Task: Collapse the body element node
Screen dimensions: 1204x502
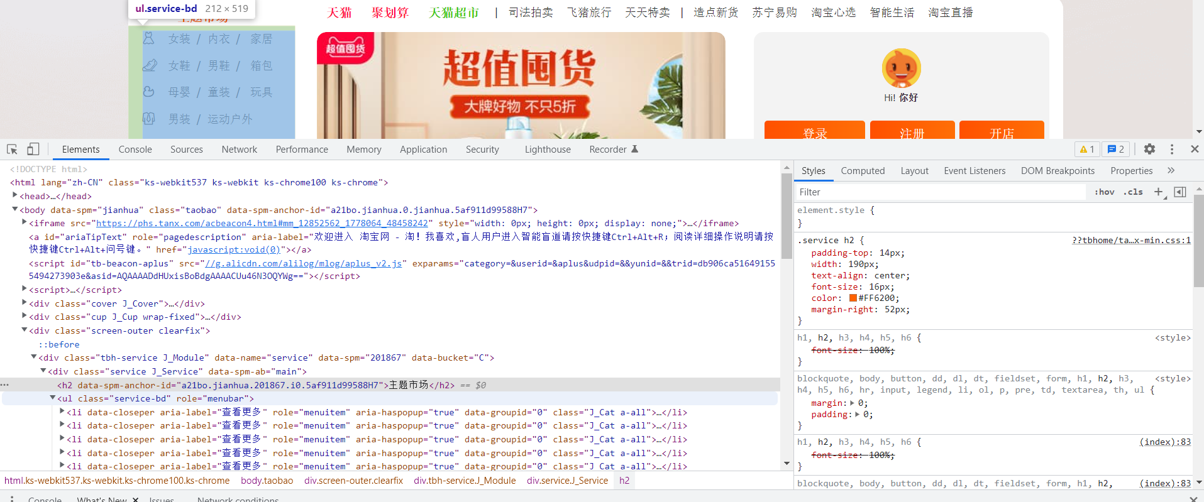Action: pyautogui.click(x=15, y=209)
